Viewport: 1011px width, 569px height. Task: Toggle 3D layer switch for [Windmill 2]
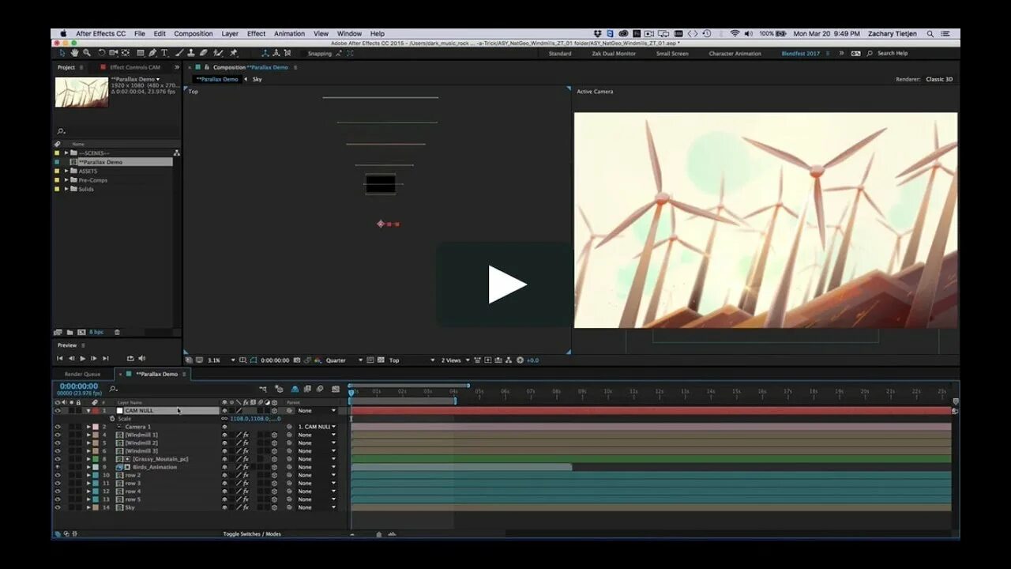[x=275, y=443]
